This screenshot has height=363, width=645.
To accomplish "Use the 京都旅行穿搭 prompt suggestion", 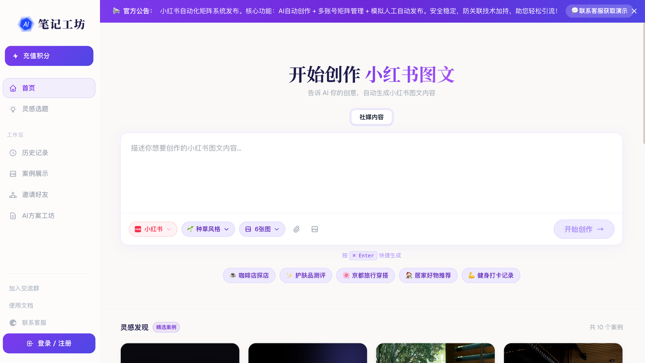I will click(366, 275).
